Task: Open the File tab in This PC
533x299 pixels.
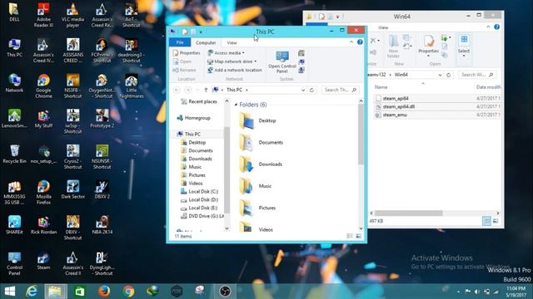Action: [x=180, y=42]
